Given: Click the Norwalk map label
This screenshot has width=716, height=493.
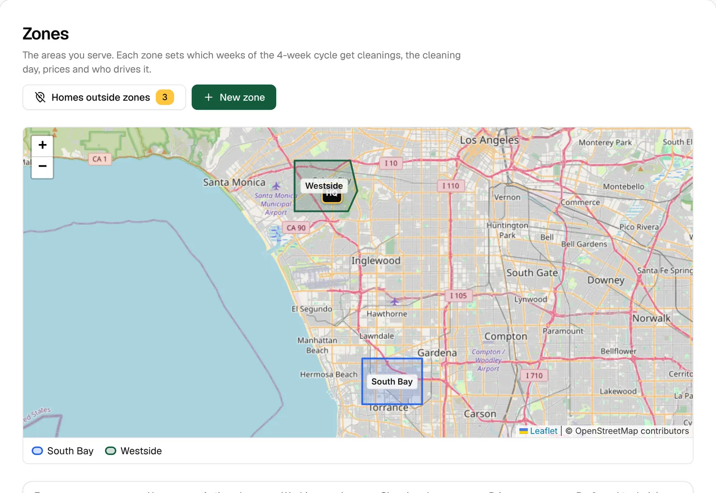Looking at the screenshot, I should point(651,318).
